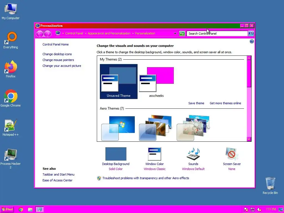Image resolution: width=284 pixels, height=213 pixels.
Task: Open Firefox desktop shortcut
Action: (x=11, y=69)
